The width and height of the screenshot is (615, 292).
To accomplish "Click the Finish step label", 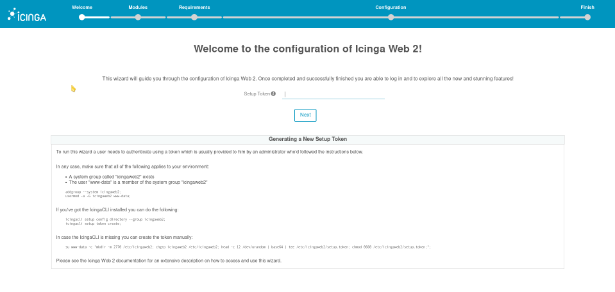I will pos(587,8).
